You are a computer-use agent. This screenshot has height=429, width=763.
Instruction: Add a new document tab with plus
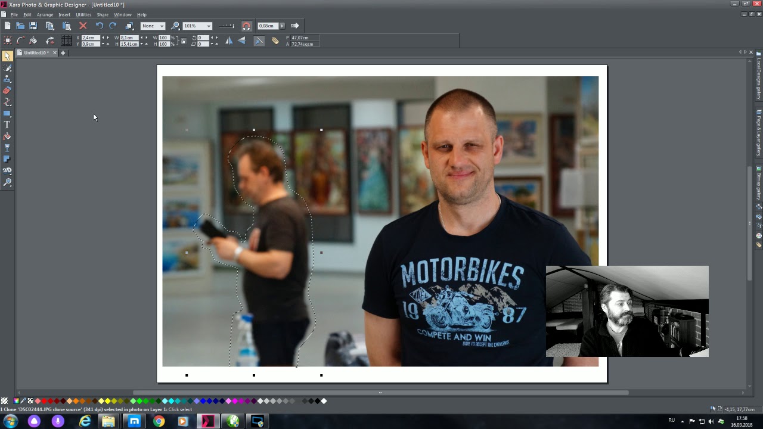tap(63, 53)
